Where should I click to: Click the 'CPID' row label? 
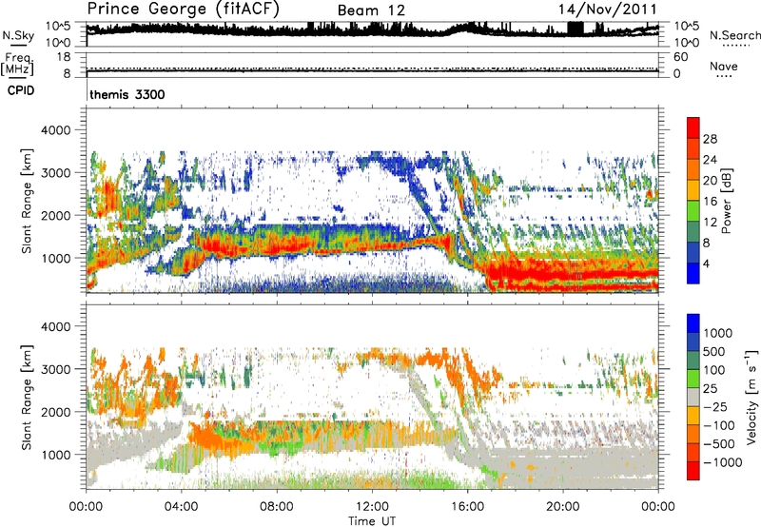point(21,90)
